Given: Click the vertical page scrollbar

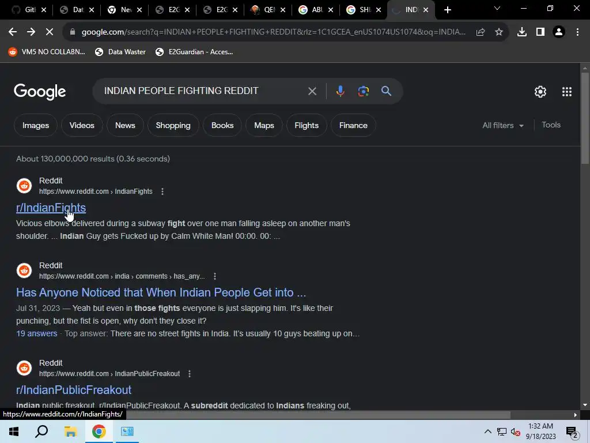Looking at the screenshot, I should (585, 118).
